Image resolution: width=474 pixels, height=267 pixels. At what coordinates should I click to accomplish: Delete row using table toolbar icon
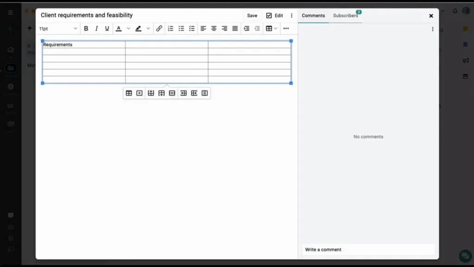pyautogui.click(x=172, y=93)
